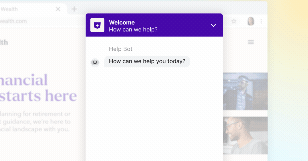Collapse the chat widget using the chevron
The image size is (308, 161).
click(213, 25)
